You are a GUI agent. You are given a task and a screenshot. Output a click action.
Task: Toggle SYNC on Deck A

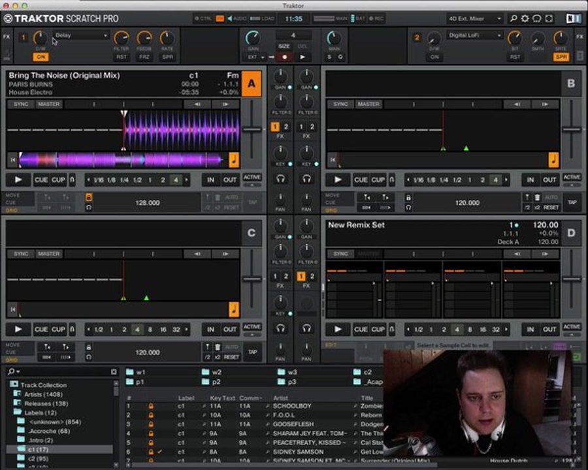pos(21,104)
